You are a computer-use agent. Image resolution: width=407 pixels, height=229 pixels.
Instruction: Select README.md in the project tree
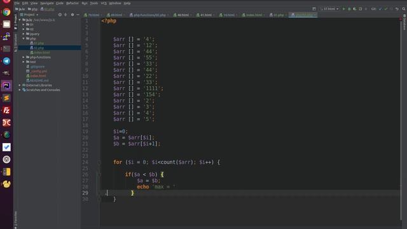pos(39,81)
